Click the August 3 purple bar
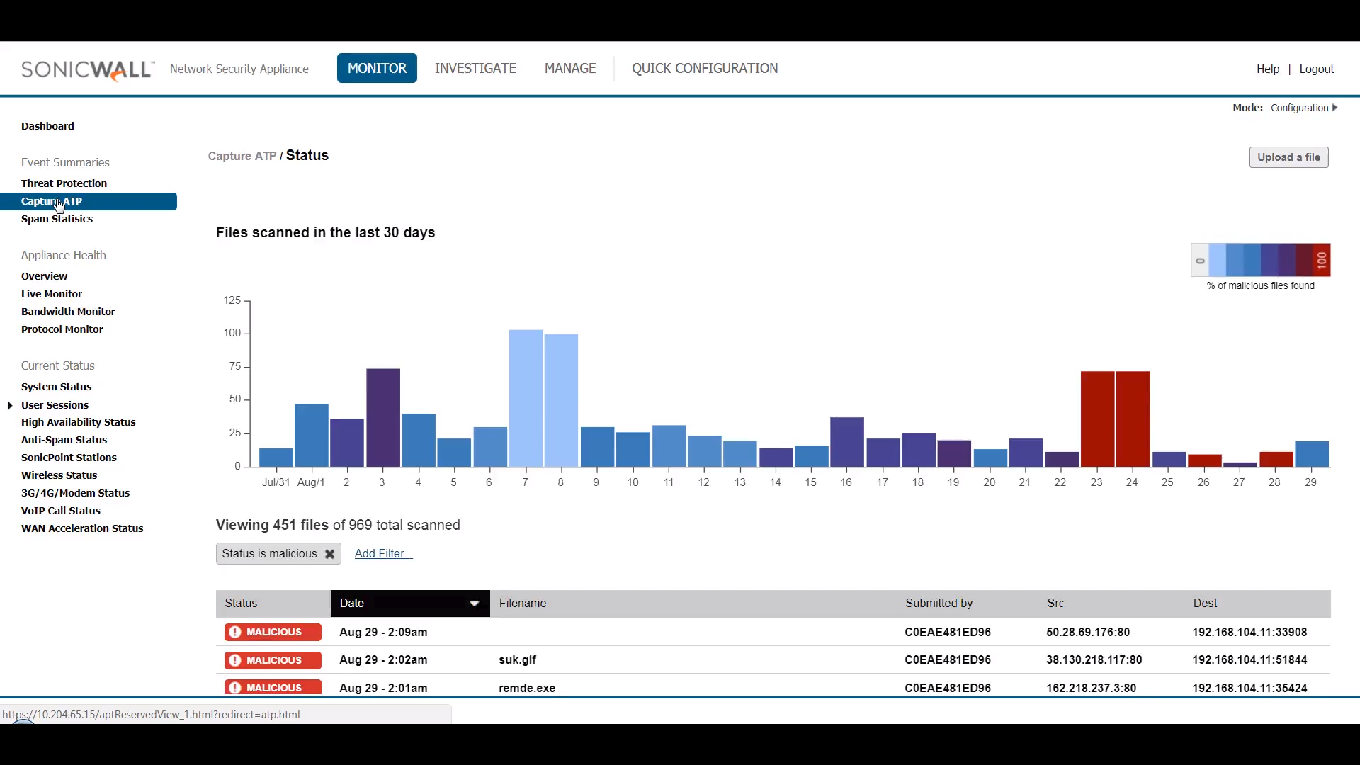 click(383, 418)
